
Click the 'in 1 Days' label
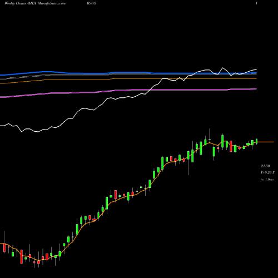(x=267, y=180)
